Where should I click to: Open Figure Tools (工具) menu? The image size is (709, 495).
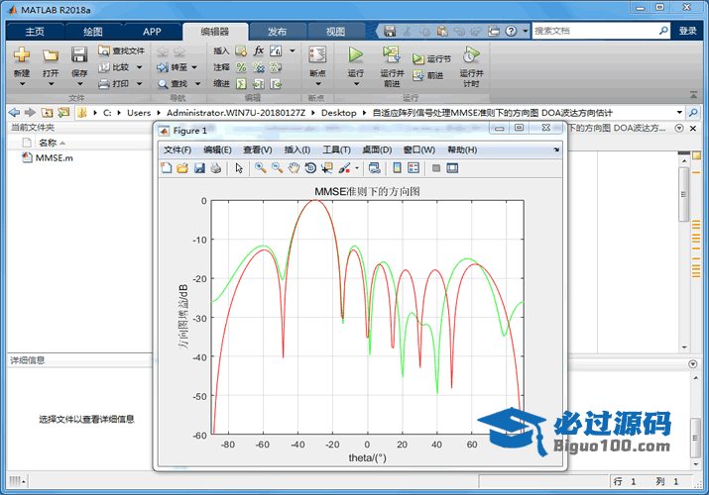[x=336, y=149]
